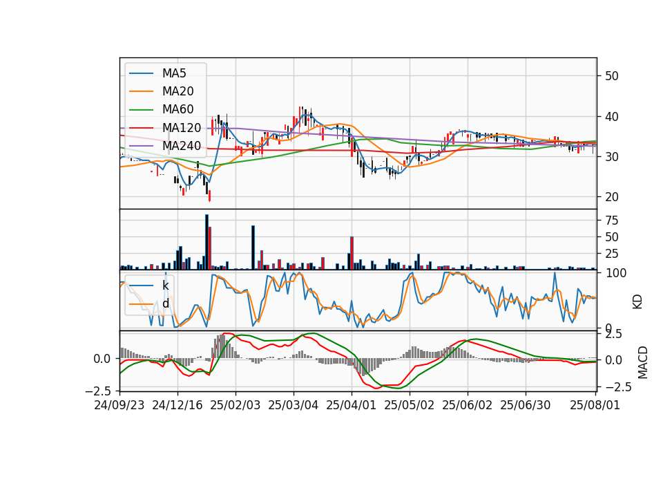Click the d legend label in KD panel

(166, 303)
